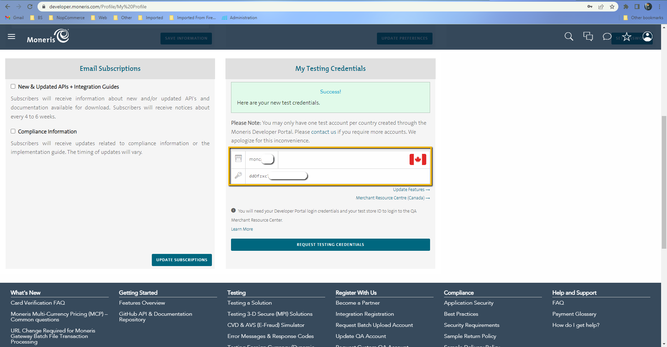Viewport: 667px width, 347px height.
Task: Open the Imported From Fire... bookmarks folder
Action: 192,18
